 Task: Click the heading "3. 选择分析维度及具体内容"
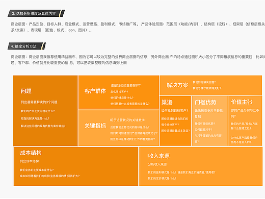click(34, 14)
